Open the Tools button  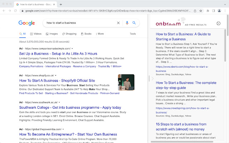pos(133,34)
